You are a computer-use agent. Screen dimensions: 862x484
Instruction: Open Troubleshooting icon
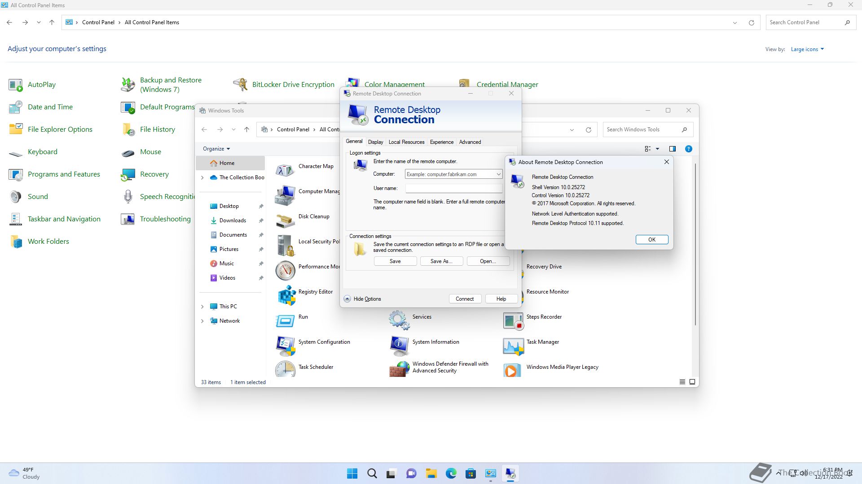(x=128, y=219)
